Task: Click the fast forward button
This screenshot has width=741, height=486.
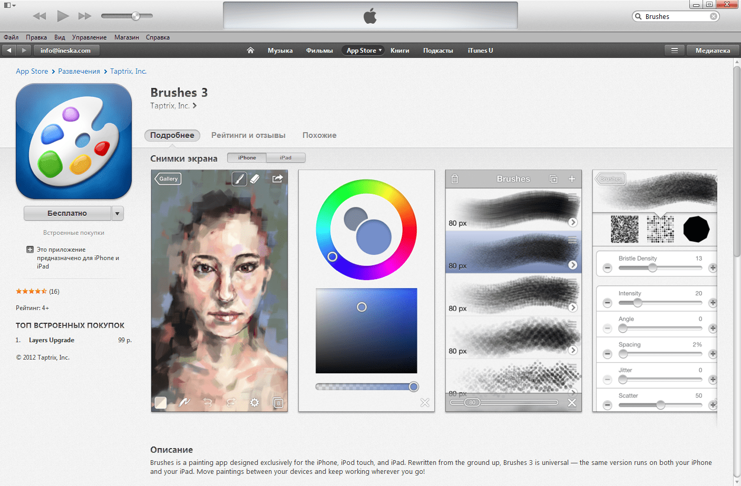Action: 85,16
